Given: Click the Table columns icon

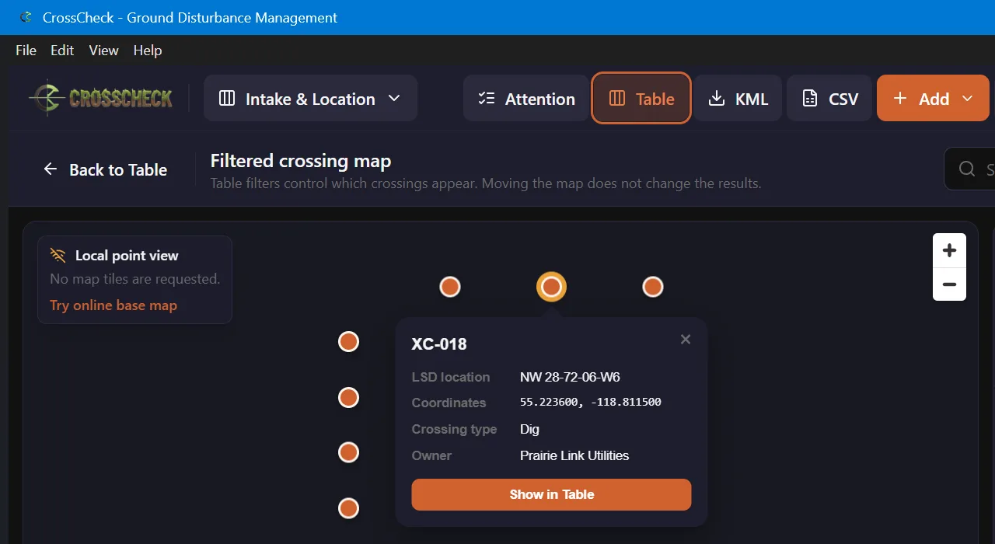Looking at the screenshot, I should (x=616, y=98).
